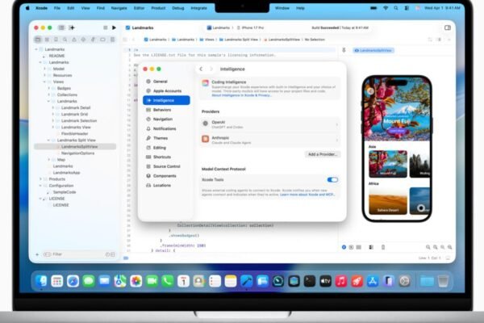Open the Bookmark navigator icon

tap(56, 40)
